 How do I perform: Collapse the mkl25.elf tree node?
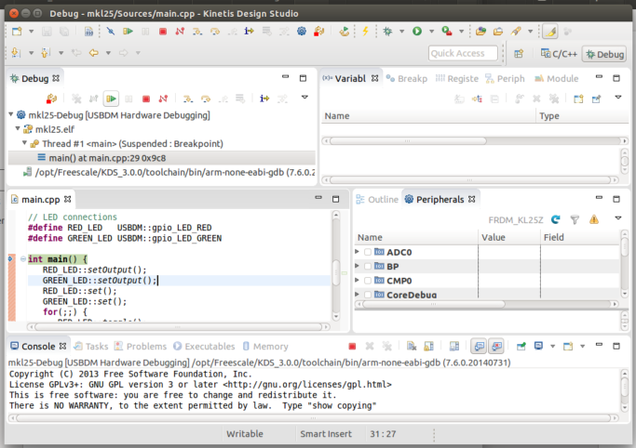pyautogui.click(x=18, y=129)
